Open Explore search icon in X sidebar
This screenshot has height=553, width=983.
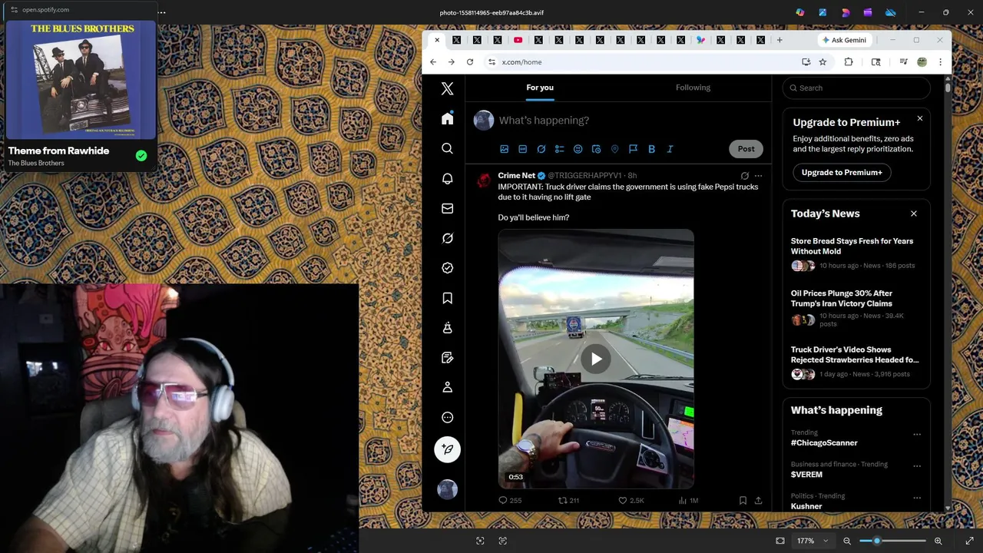point(447,148)
